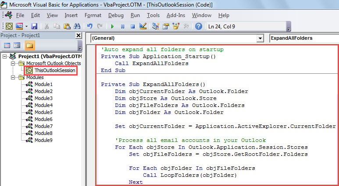Collapse the Microsoft Outlook Objects folder
The width and height of the screenshot is (339, 186).
pos(13,63)
